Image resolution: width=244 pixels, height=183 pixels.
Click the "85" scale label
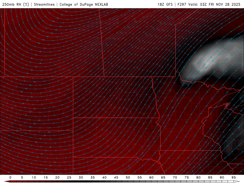(210, 178)
